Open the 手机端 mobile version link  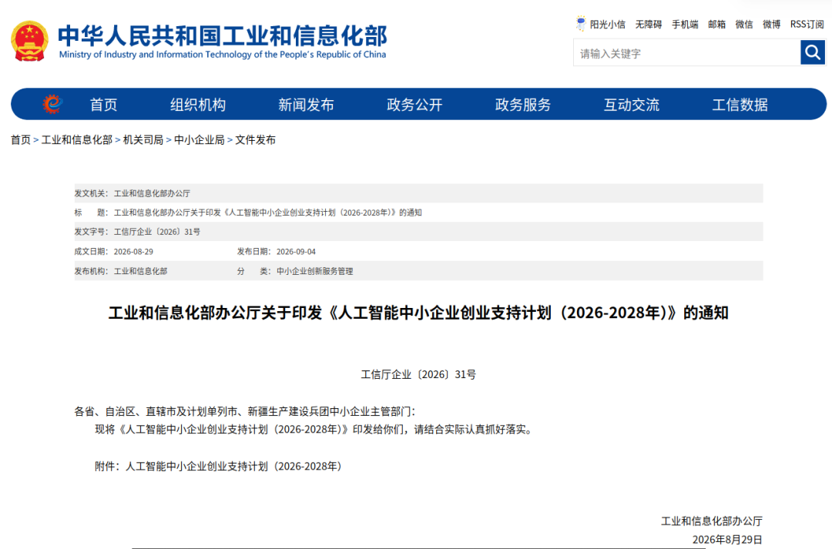(x=685, y=25)
